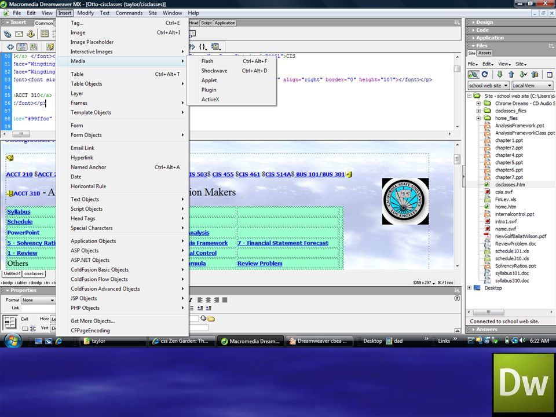The image size is (556, 417).
Task: Expand the Answers panel
Action: click(x=486, y=329)
